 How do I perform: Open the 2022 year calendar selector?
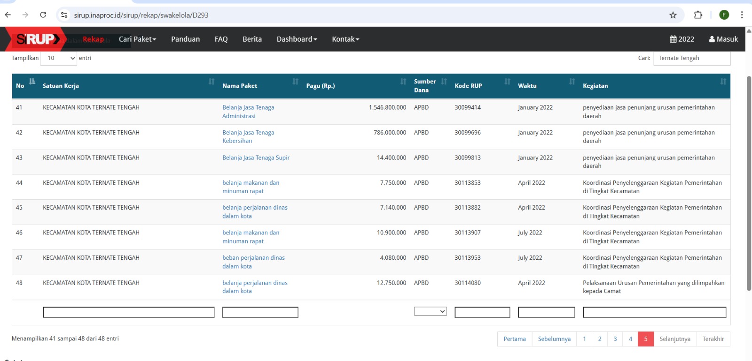pos(681,39)
